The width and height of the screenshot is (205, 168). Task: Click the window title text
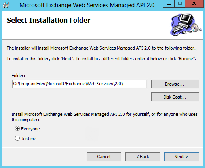pyautogui.click(x=87, y=5)
